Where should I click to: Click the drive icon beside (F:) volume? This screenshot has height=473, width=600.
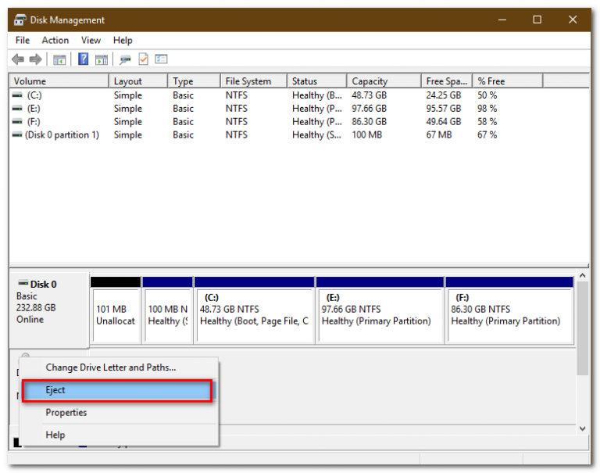coord(17,121)
